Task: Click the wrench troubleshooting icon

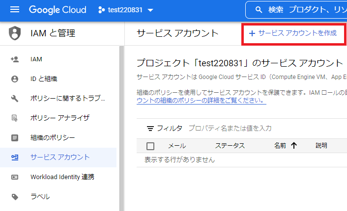Action: (15, 99)
